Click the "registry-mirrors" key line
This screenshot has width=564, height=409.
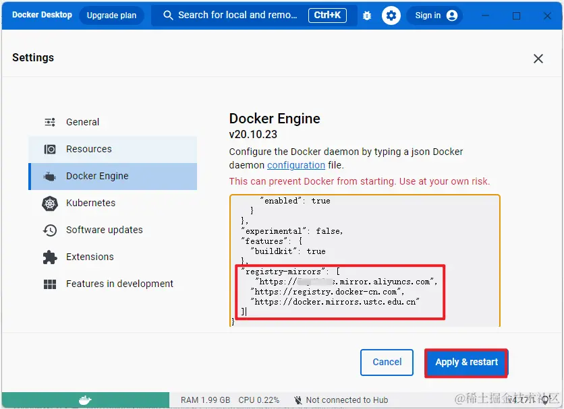click(290, 272)
